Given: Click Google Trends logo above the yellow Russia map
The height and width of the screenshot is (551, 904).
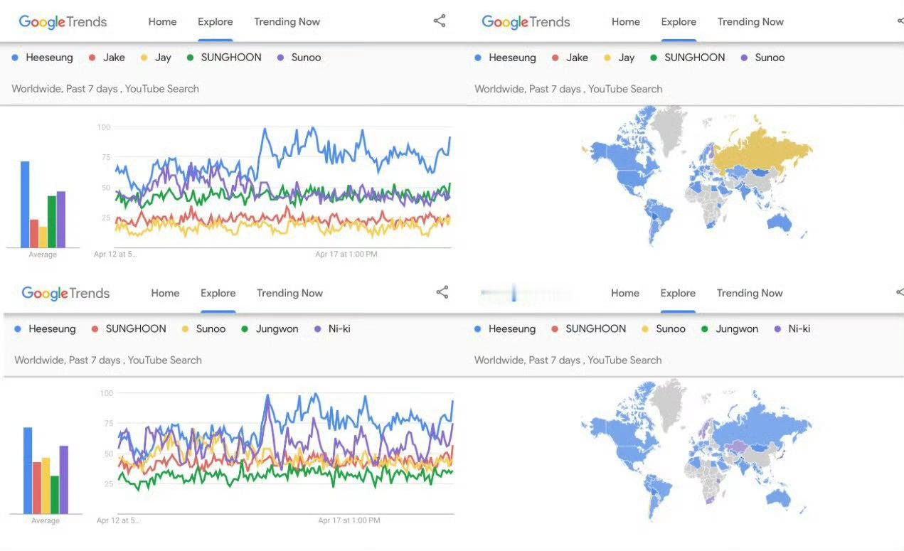Looking at the screenshot, I should click(x=526, y=22).
